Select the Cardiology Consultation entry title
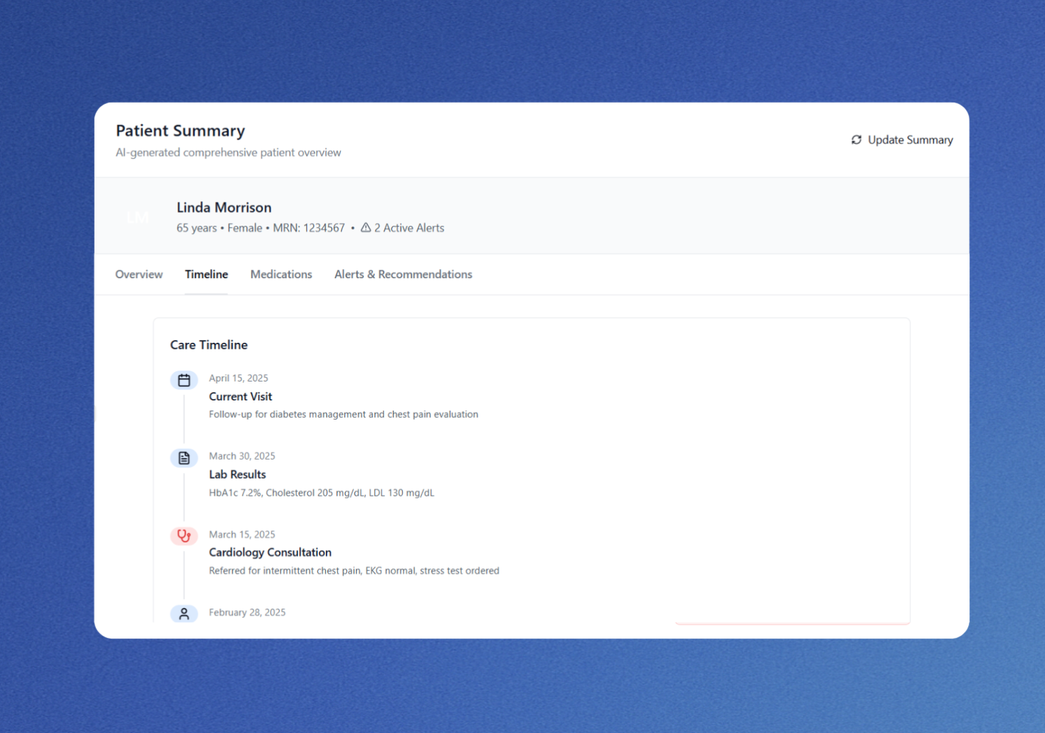1045x733 pixels. tap(270, 553)
